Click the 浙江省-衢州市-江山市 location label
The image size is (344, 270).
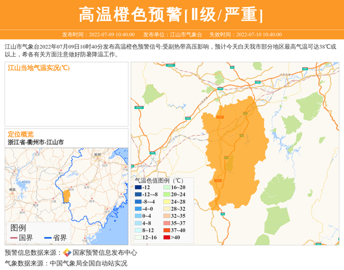[36, 142]
